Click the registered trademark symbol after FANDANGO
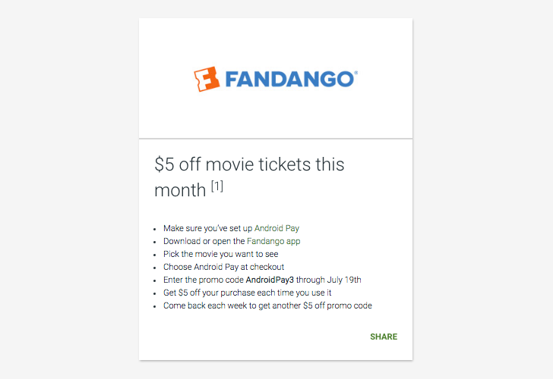This screenshot has width=553, height=379. [355, 74]
